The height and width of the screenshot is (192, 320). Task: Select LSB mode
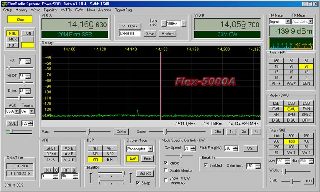click(x=276, y=103)
